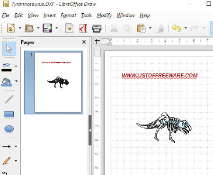Click the ruler origin crosshair corner
The height and width of the screenshot is (175, 213).
coord(97,42)
